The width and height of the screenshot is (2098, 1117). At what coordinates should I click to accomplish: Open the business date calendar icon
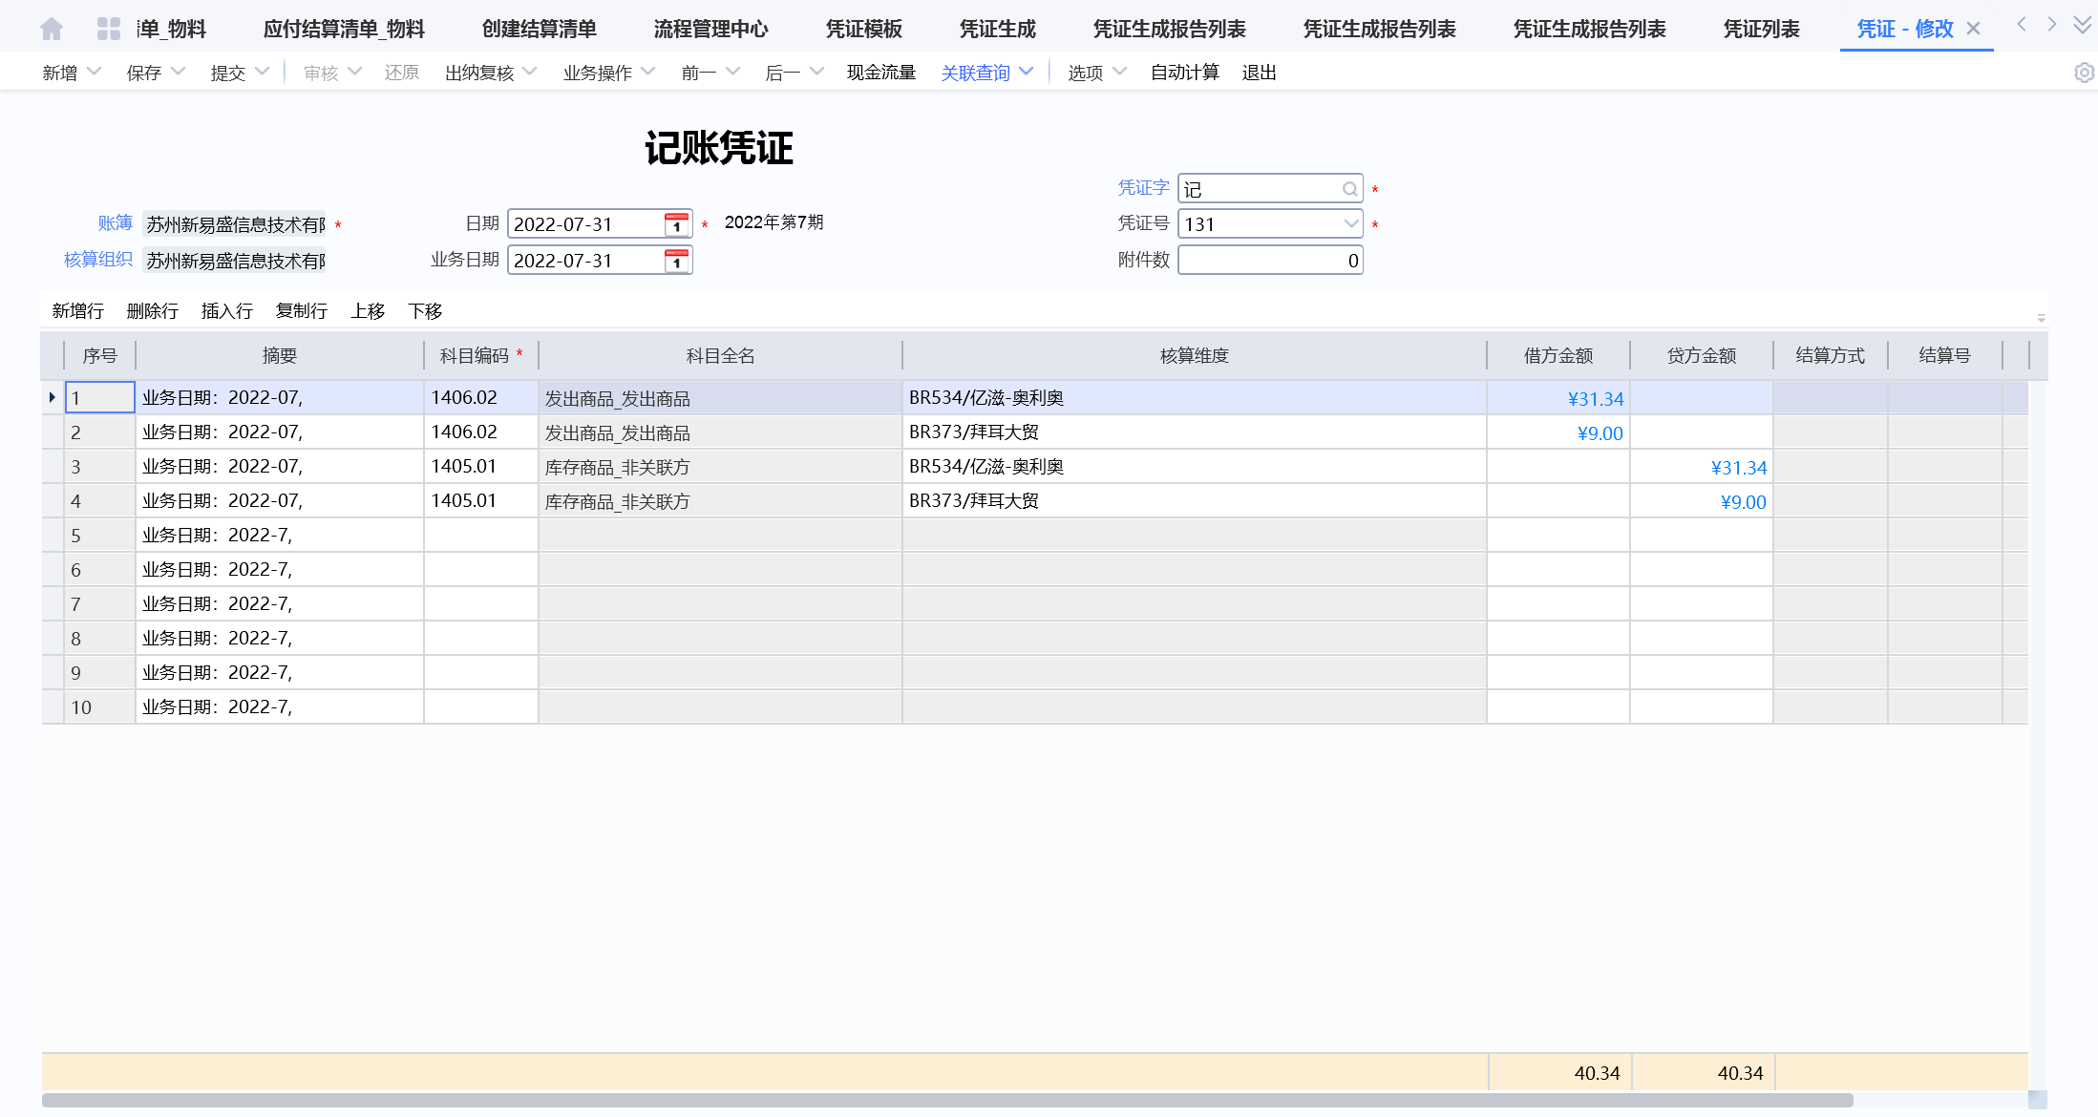point(676,261)
